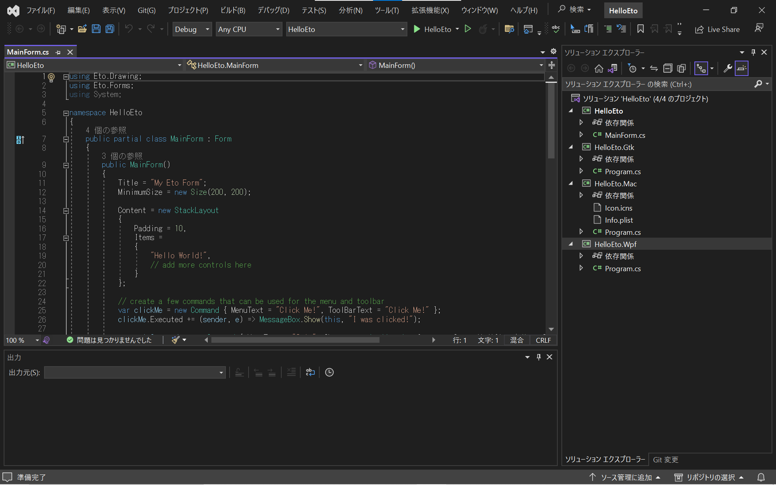Click the code cleanup broom icon
776x485 pixels.
coord(175,340)
